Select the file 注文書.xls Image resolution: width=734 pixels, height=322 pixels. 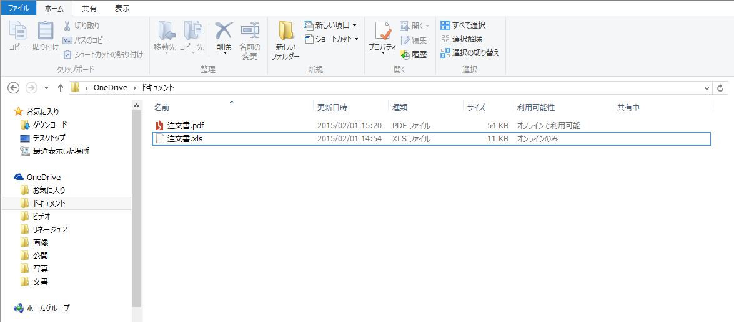[184, 139]
